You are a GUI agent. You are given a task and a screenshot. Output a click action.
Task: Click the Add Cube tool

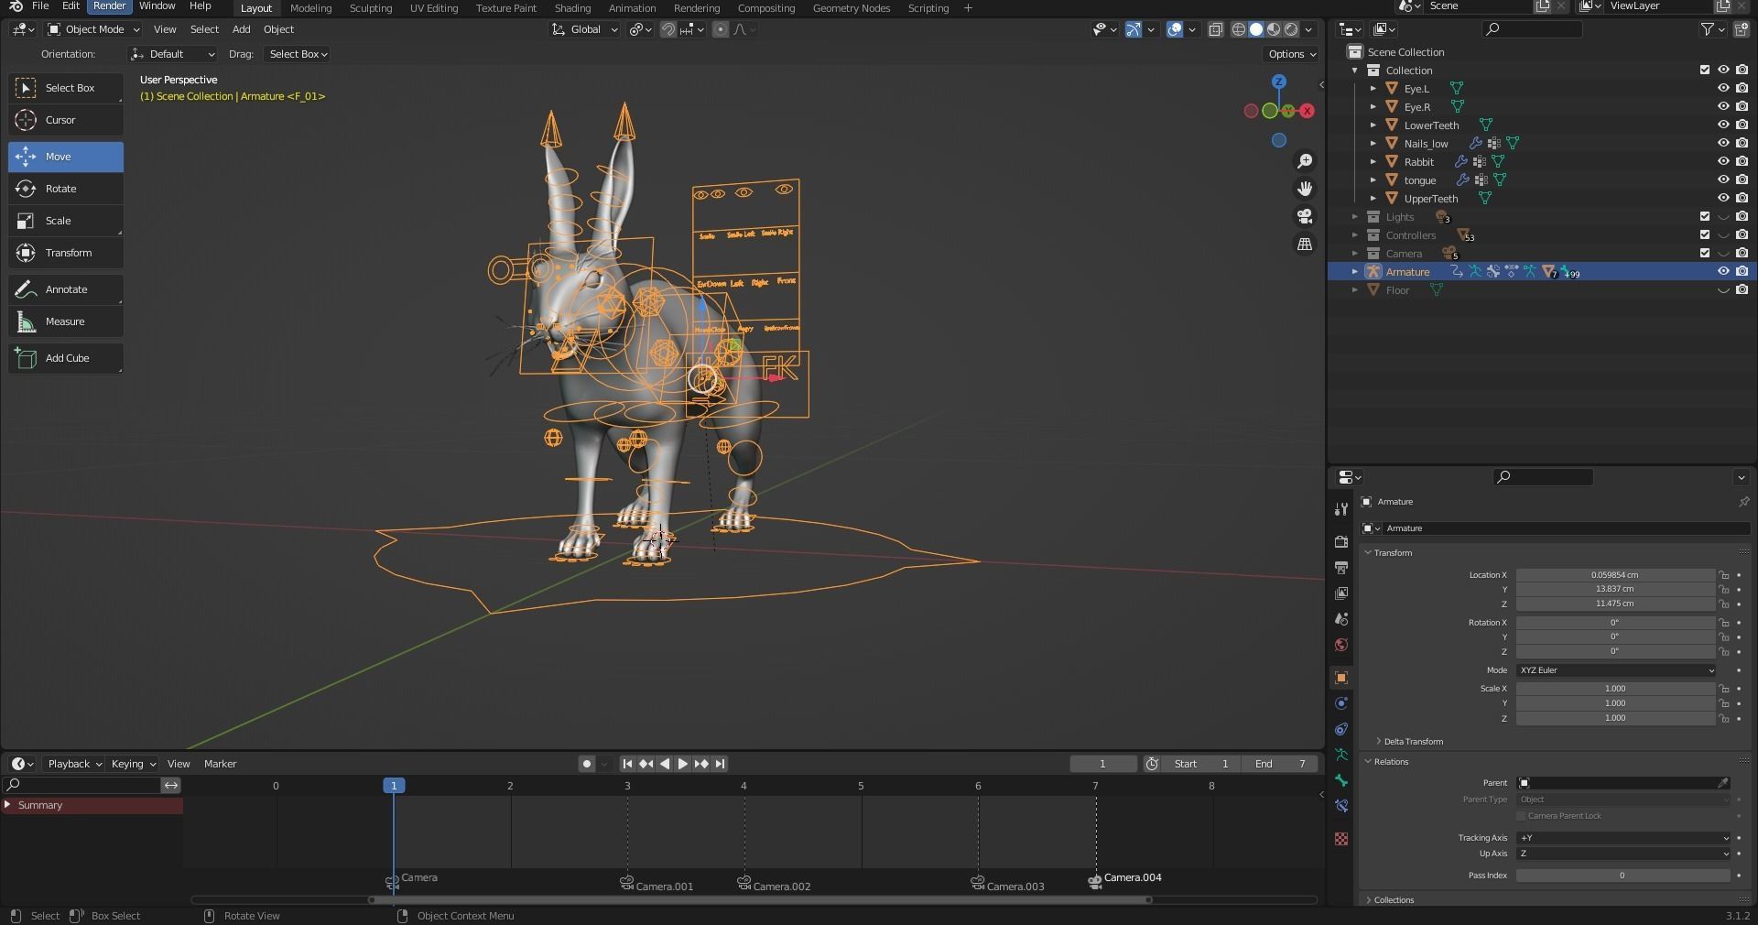[x=65, y=358]
